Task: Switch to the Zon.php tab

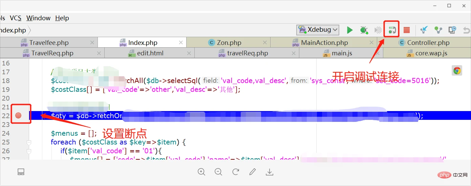Action: [229, 43]
